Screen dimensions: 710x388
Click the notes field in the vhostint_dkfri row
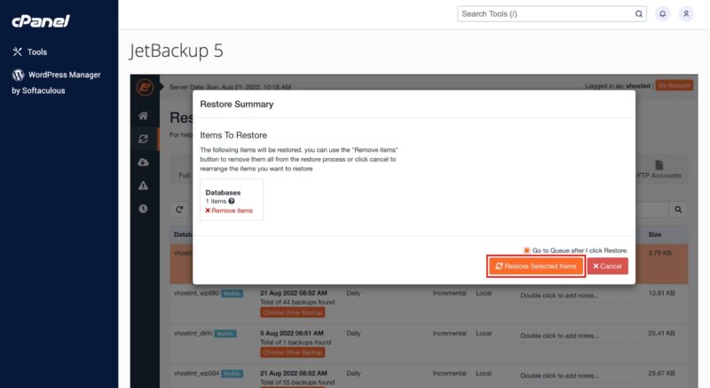click(579, 336)
